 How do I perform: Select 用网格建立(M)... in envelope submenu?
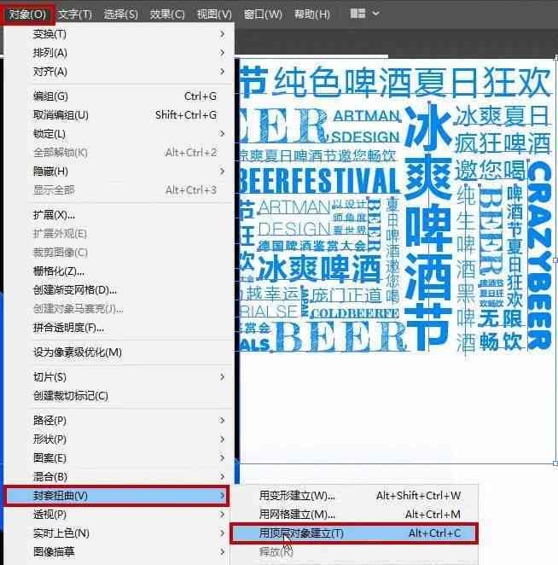[x=298, y=515]
